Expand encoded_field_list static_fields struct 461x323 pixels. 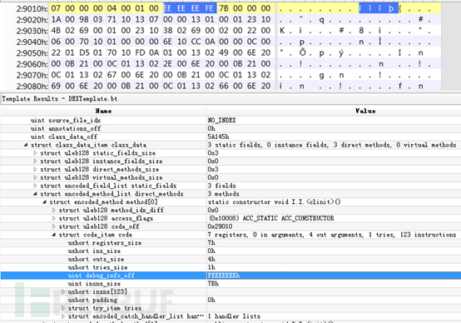[x=35, y=186]
